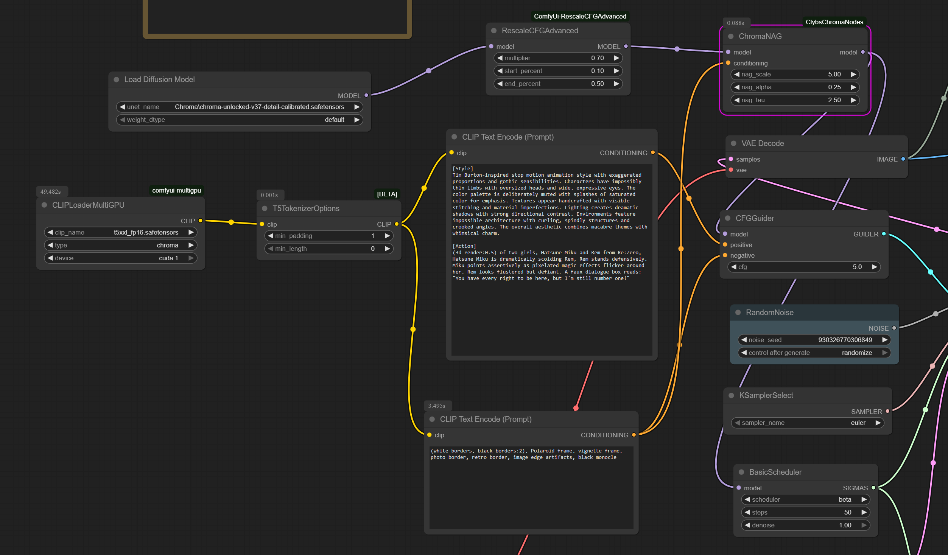This screenshot has width=948, height=555.
Task: Open the control after generate dropdown
Action: click(814, 353)
